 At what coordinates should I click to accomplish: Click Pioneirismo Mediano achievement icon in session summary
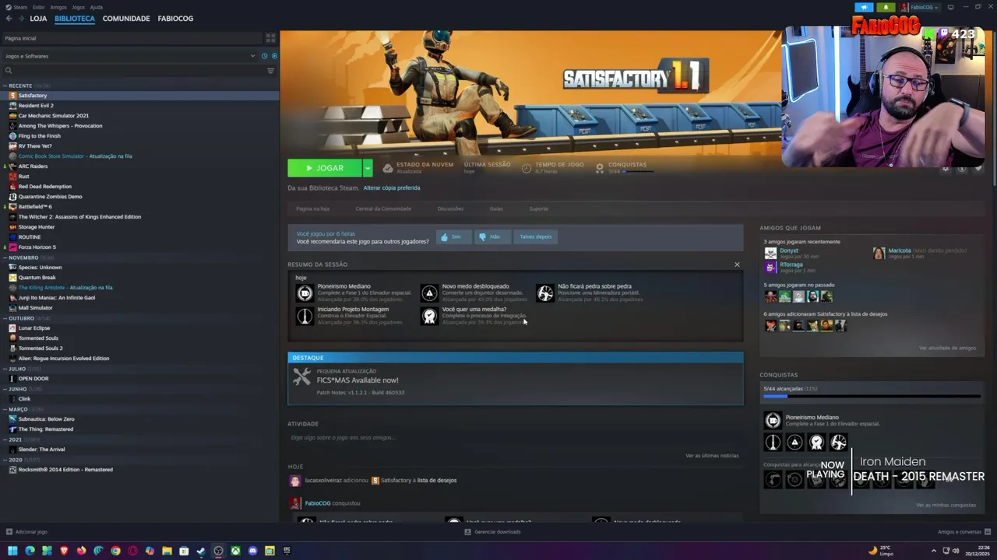pos(305,292)
